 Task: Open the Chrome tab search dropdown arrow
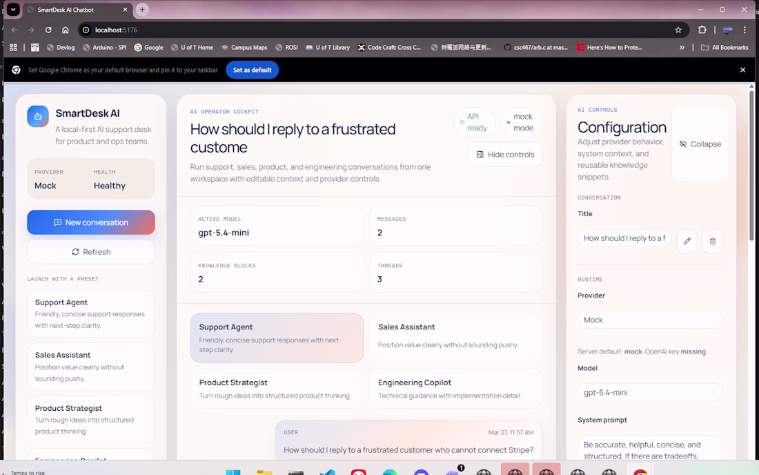13,10
